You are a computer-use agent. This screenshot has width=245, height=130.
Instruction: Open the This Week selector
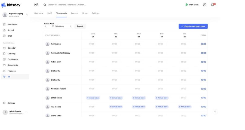(x=58, y=26)
